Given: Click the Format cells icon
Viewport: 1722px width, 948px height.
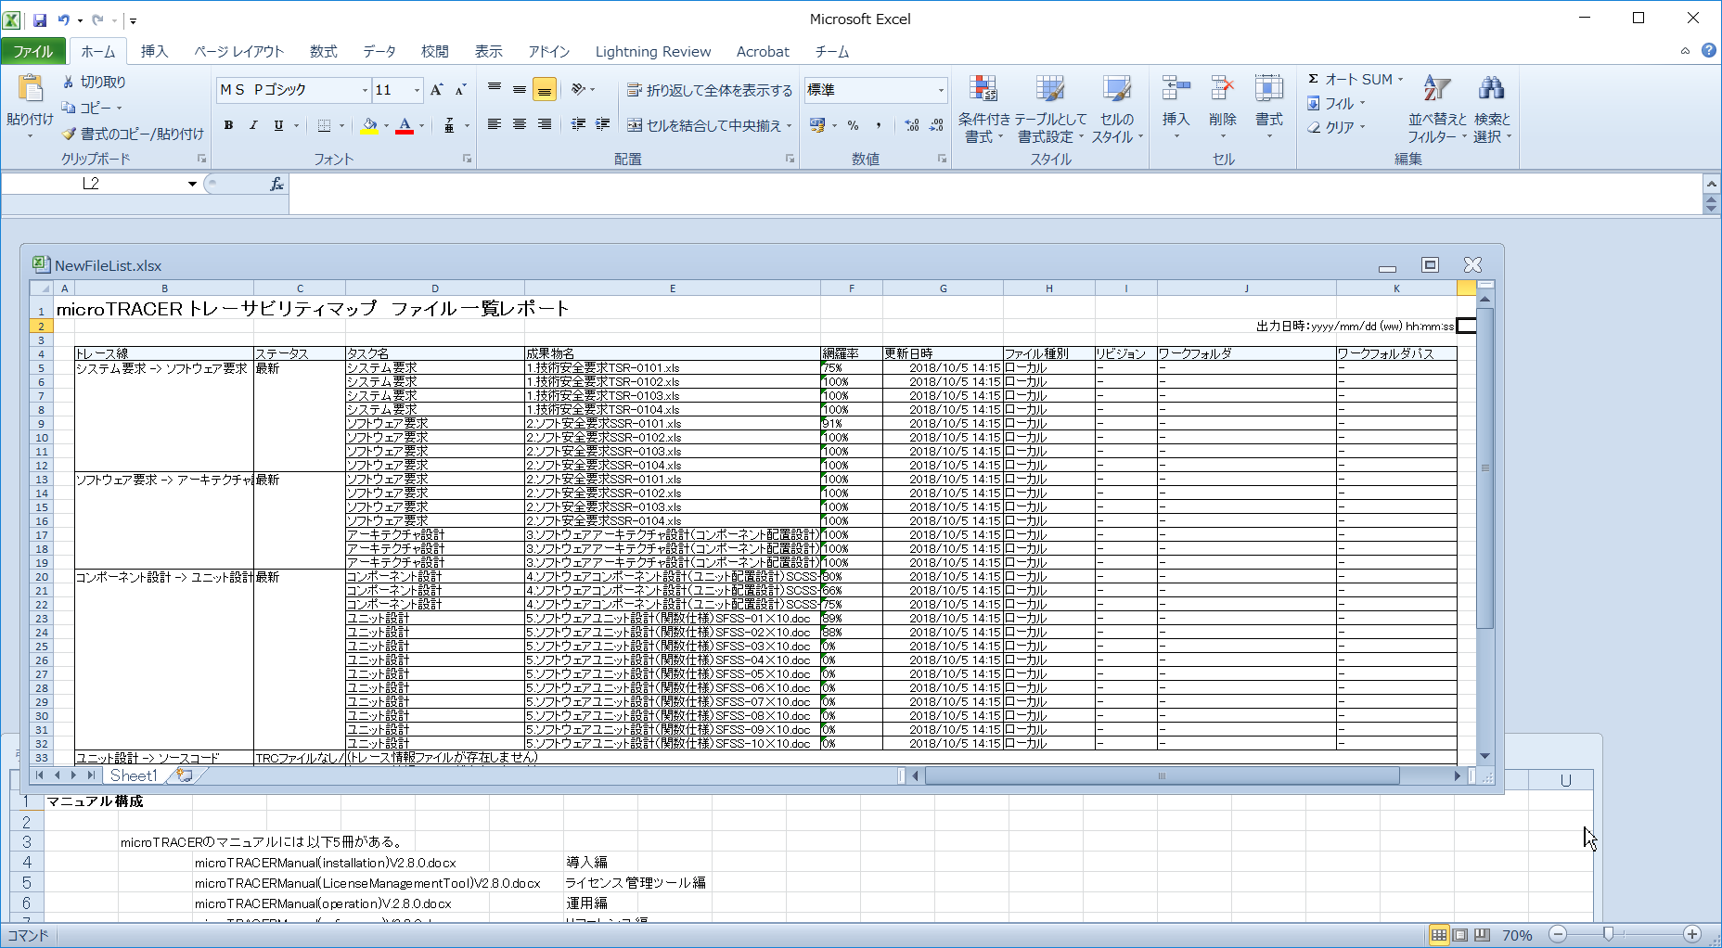Looking at the screenshot, I should (x=1268, y=89).
